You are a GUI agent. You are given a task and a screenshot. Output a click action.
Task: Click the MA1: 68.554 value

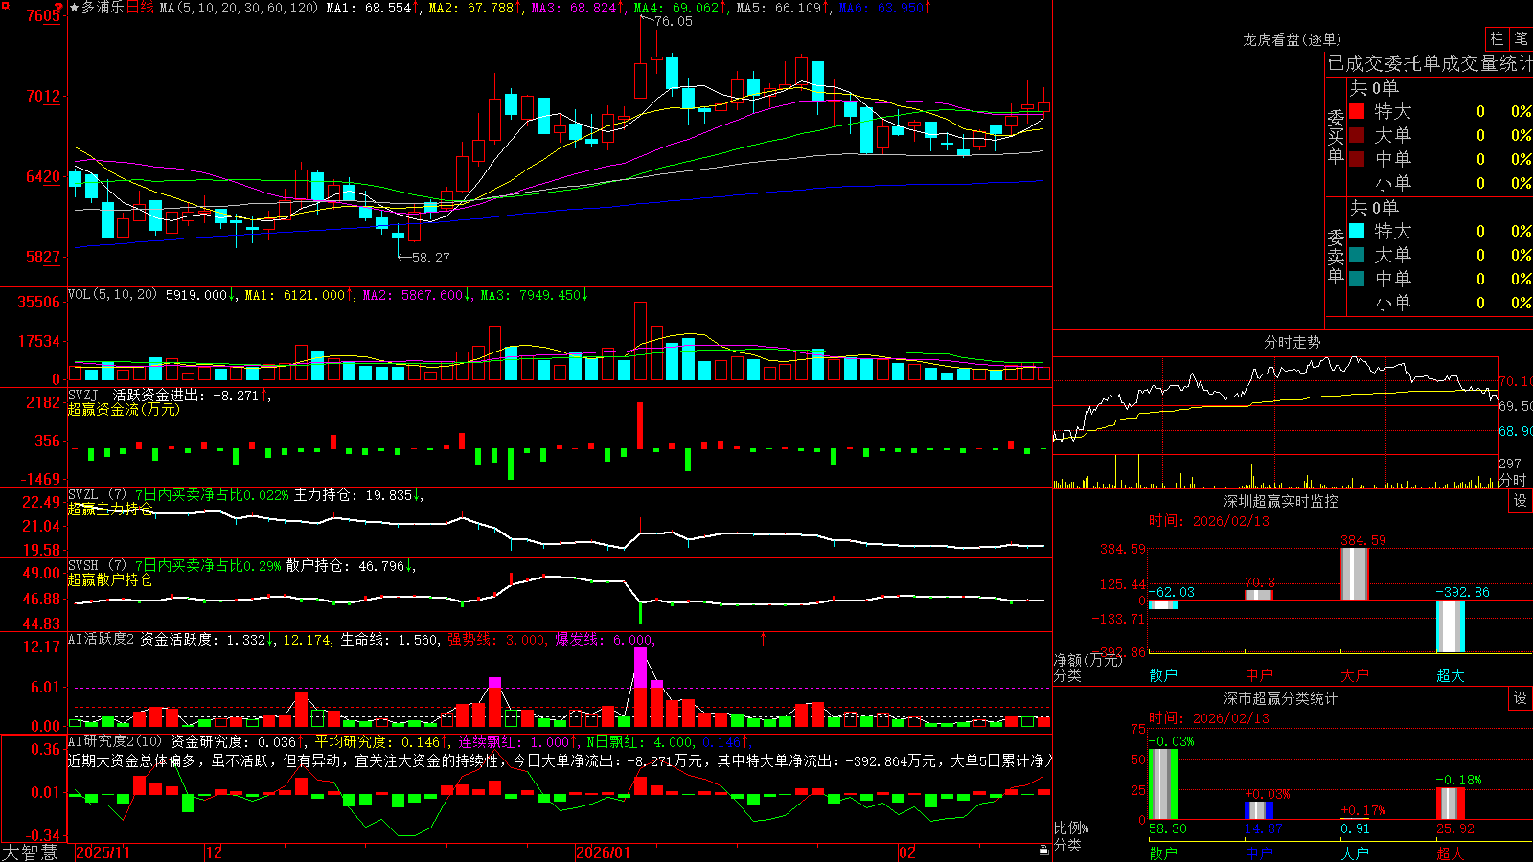pos(369,8)
